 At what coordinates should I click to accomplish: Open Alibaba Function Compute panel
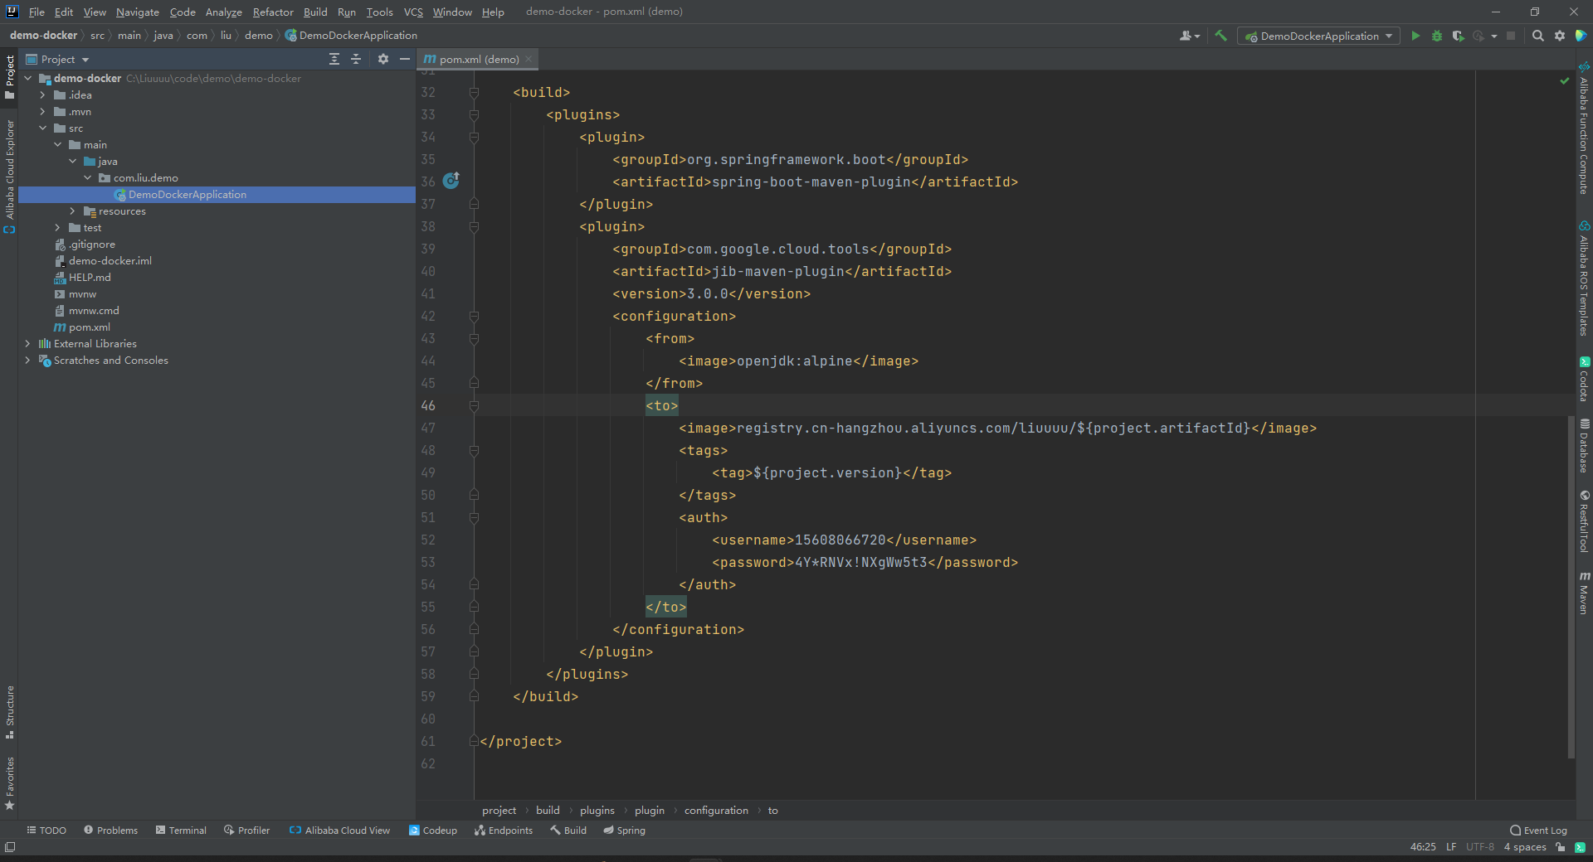pos(1584,128)
